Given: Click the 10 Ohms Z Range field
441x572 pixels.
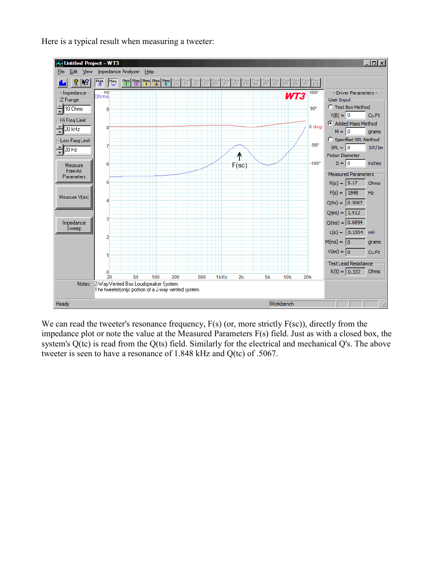Looking at the screenshot, I should pos(77,109).
